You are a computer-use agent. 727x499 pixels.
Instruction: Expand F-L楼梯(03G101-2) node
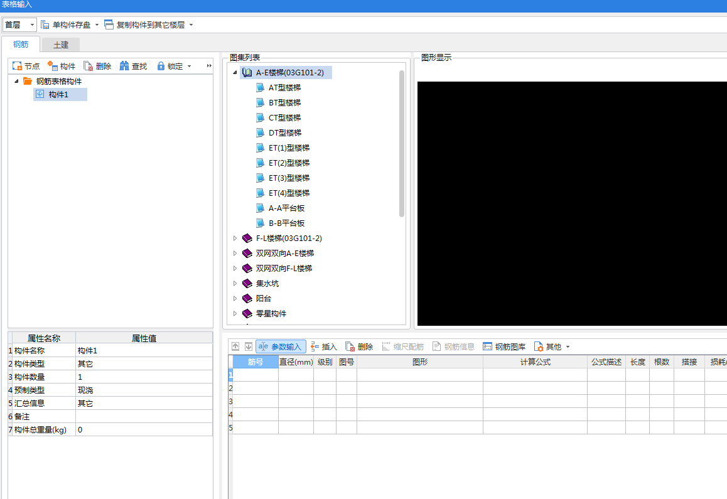tap(235, 239)
